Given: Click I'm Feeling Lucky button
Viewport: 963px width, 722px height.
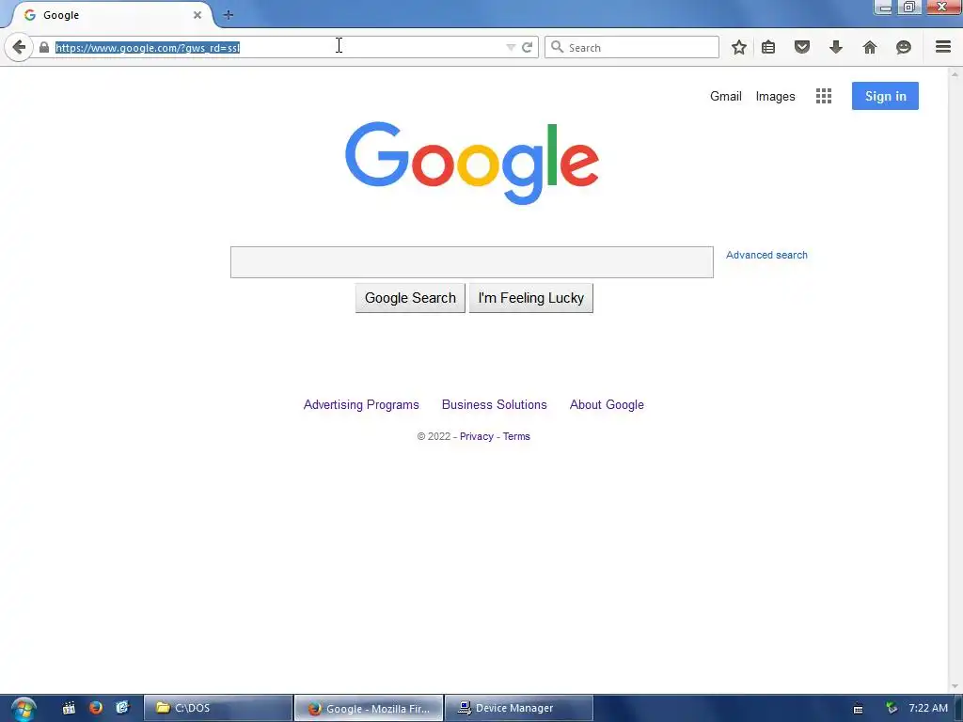Looking at the screenshot, I should pyautogui.click(x=530, y=298).
